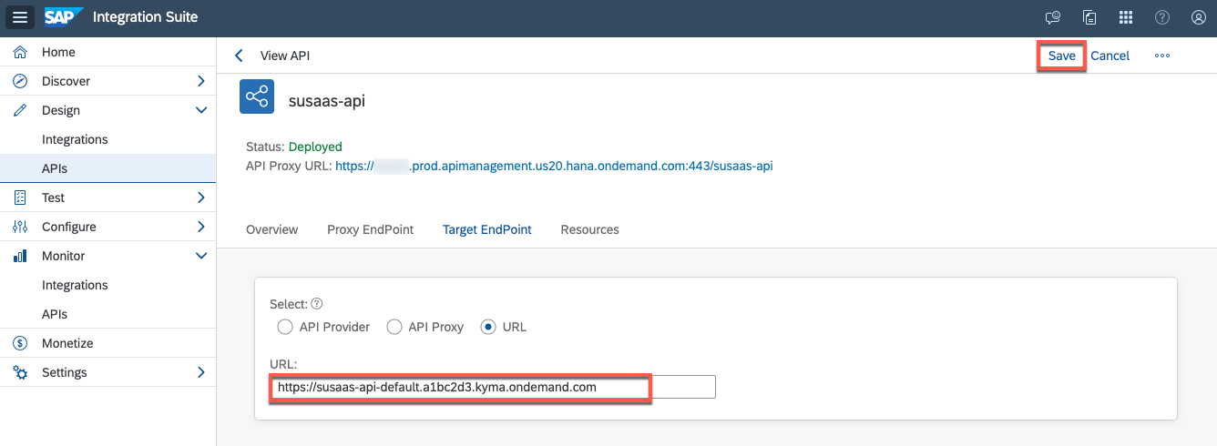Select the API Proxy radio button
The image size is (1217, 446).
tap(394, 327)
